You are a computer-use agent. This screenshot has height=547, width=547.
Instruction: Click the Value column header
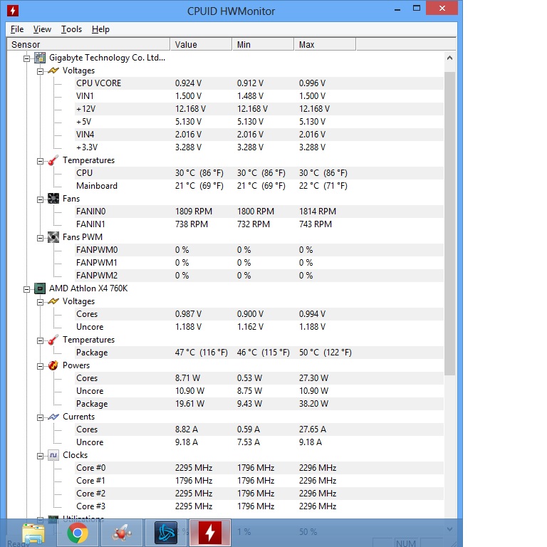pos(201,44)
